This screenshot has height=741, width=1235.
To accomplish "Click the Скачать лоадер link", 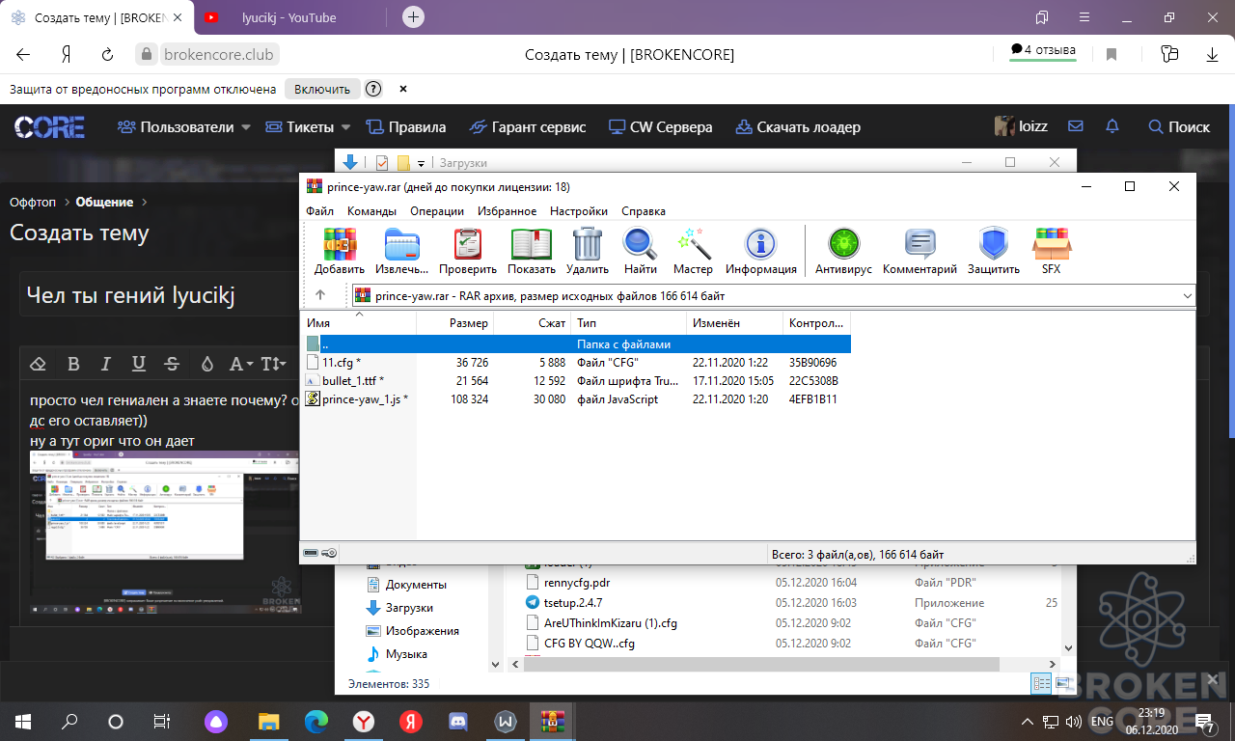I will (x=798, y=127).
